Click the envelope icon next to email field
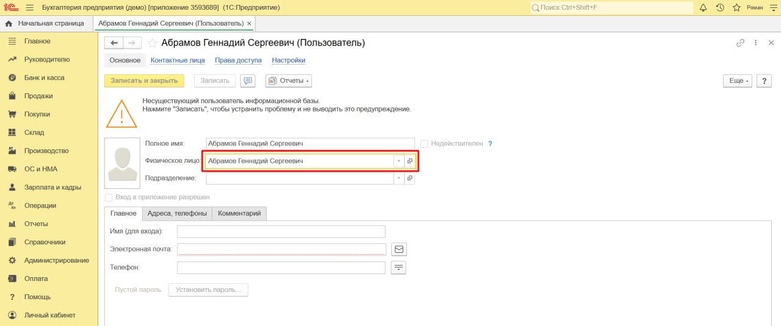Image resolution: width=781 pixels, height=326 pixels. click(x=399, y=249)
